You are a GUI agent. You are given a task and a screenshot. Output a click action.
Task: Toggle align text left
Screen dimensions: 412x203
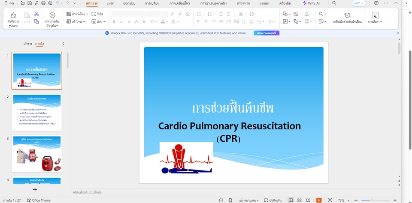[199, 21]
